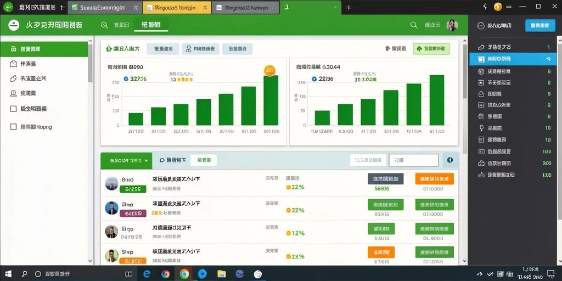Image resolution: width=562 pixels, height=281 pixels.
Task: Click the tallest bar in left chart
Action: coord(271,100)
